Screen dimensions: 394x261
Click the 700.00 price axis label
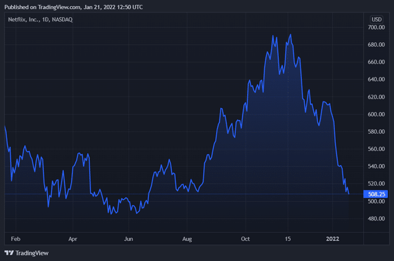tap(376, 28)
